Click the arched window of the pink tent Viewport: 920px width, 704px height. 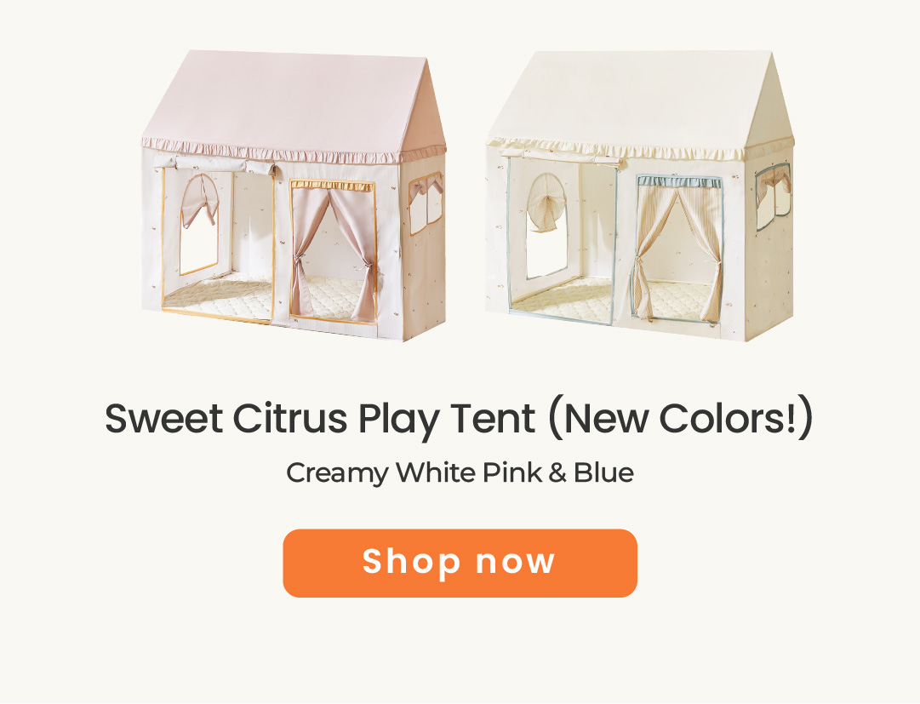click(199, 224)
